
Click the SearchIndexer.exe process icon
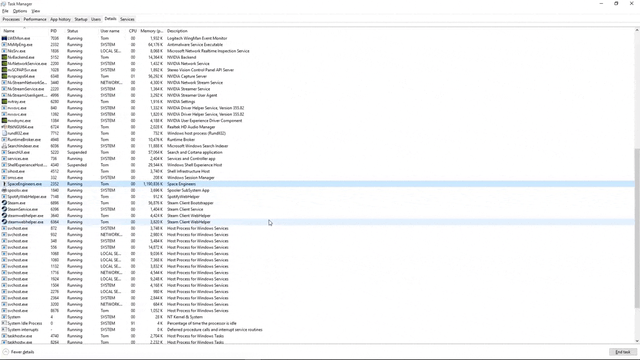click(4, 146)
